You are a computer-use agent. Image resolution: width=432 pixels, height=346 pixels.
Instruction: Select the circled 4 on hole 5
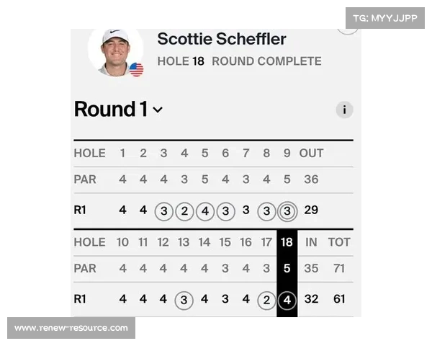[x=205, y=211]
